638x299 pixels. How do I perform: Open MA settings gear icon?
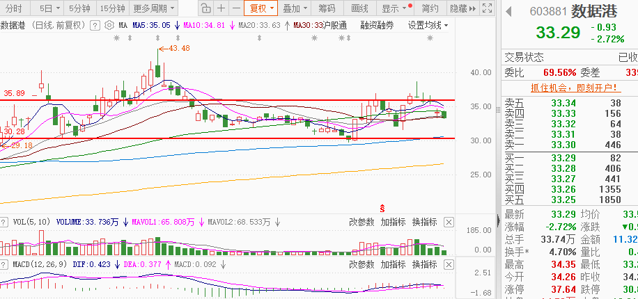click(x=109, y=26)
